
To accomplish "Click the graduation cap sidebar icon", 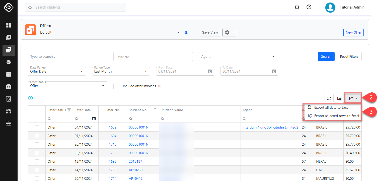I will (9, 62).
